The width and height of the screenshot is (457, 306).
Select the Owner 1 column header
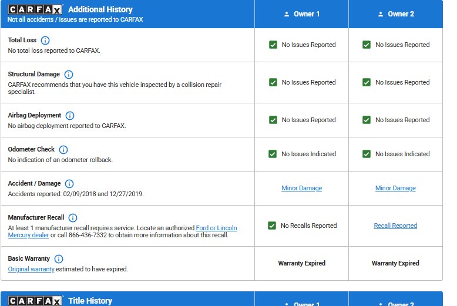301,14
